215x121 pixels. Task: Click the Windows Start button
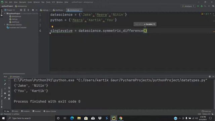3,118
